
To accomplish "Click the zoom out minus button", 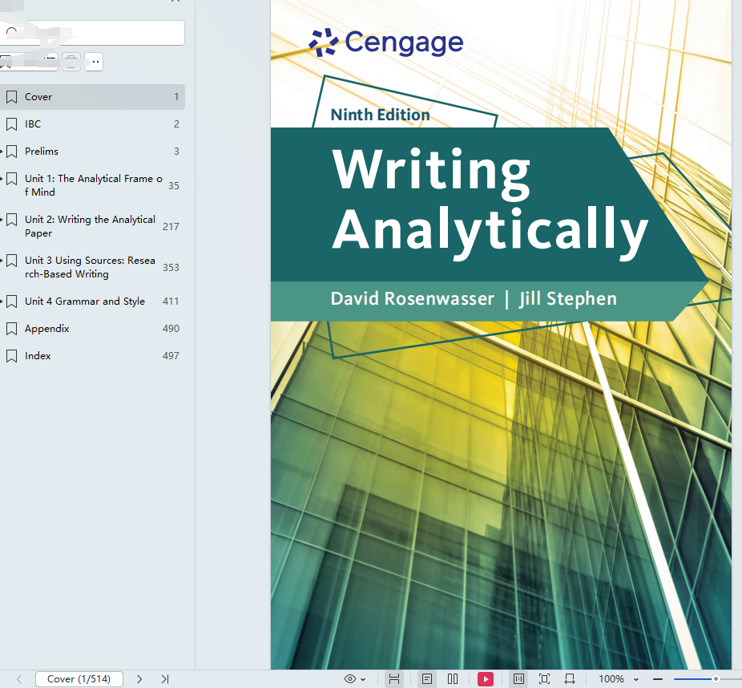I will pos(657,679).
